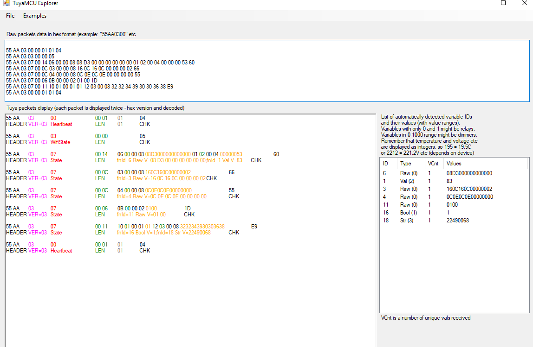The height and width of the screenshot is (347, 533).
Task: Click the 'VCnt is a number of unique vals received' note
Action: [426, 318]
